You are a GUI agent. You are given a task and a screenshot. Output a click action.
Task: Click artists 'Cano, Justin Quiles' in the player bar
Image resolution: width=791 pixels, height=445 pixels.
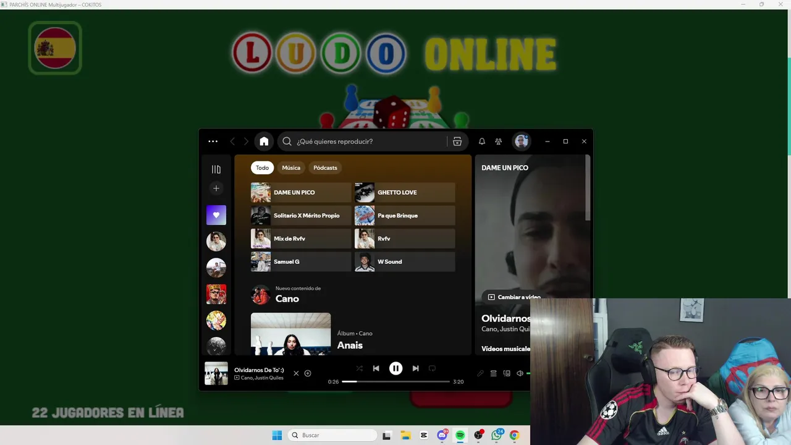click(x=262, y=378)
